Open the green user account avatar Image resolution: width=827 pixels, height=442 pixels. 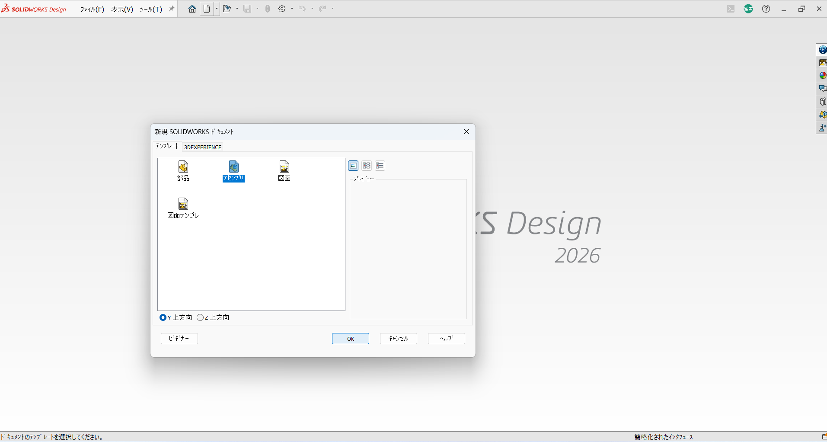(748, 9)
